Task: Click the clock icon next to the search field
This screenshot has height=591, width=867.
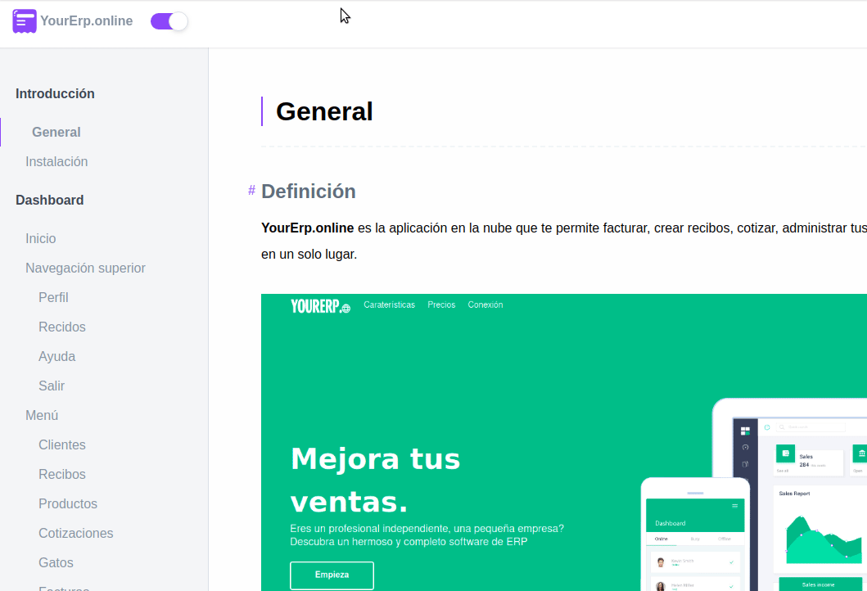Action: [767, 427]
